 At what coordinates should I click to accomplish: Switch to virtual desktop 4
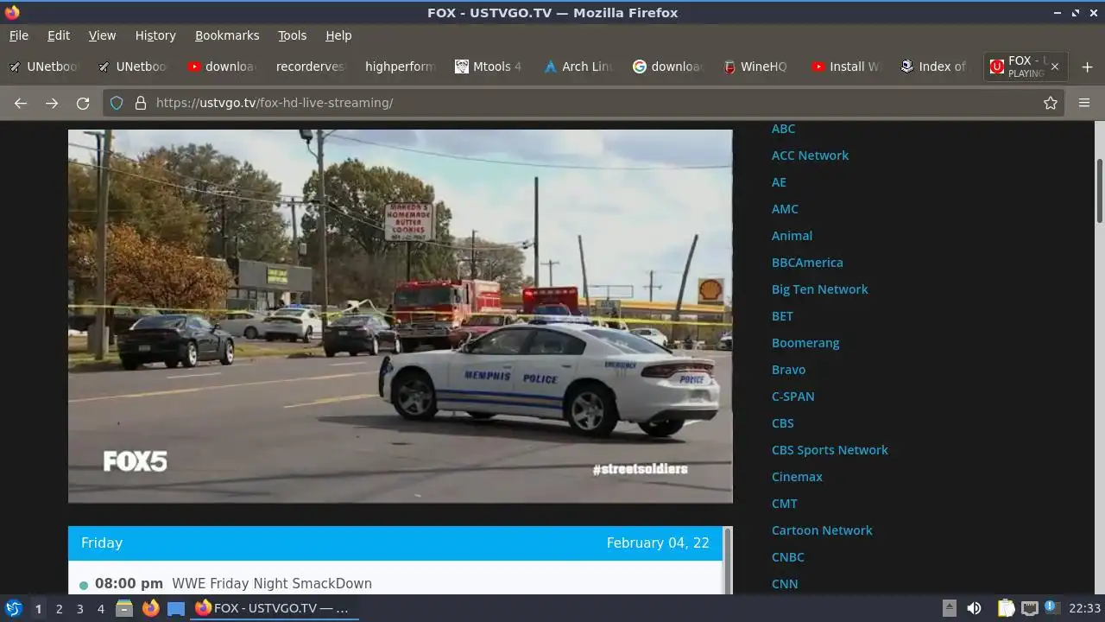(x=100, y=609)
